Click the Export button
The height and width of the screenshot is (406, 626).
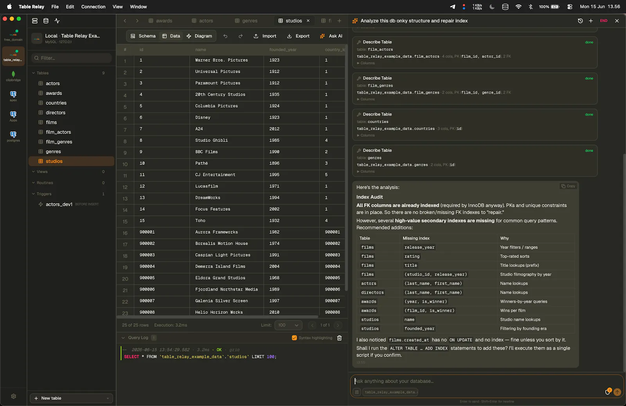pyautogui.click(x=298, y=36)
